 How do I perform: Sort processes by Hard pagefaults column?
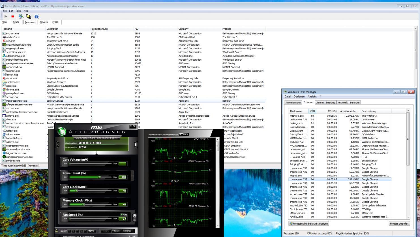pyautogui.click(x=99, y=29)
